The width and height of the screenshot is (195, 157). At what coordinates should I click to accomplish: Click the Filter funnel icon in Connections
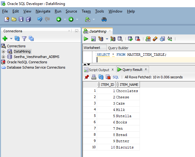tap(24, 39)
